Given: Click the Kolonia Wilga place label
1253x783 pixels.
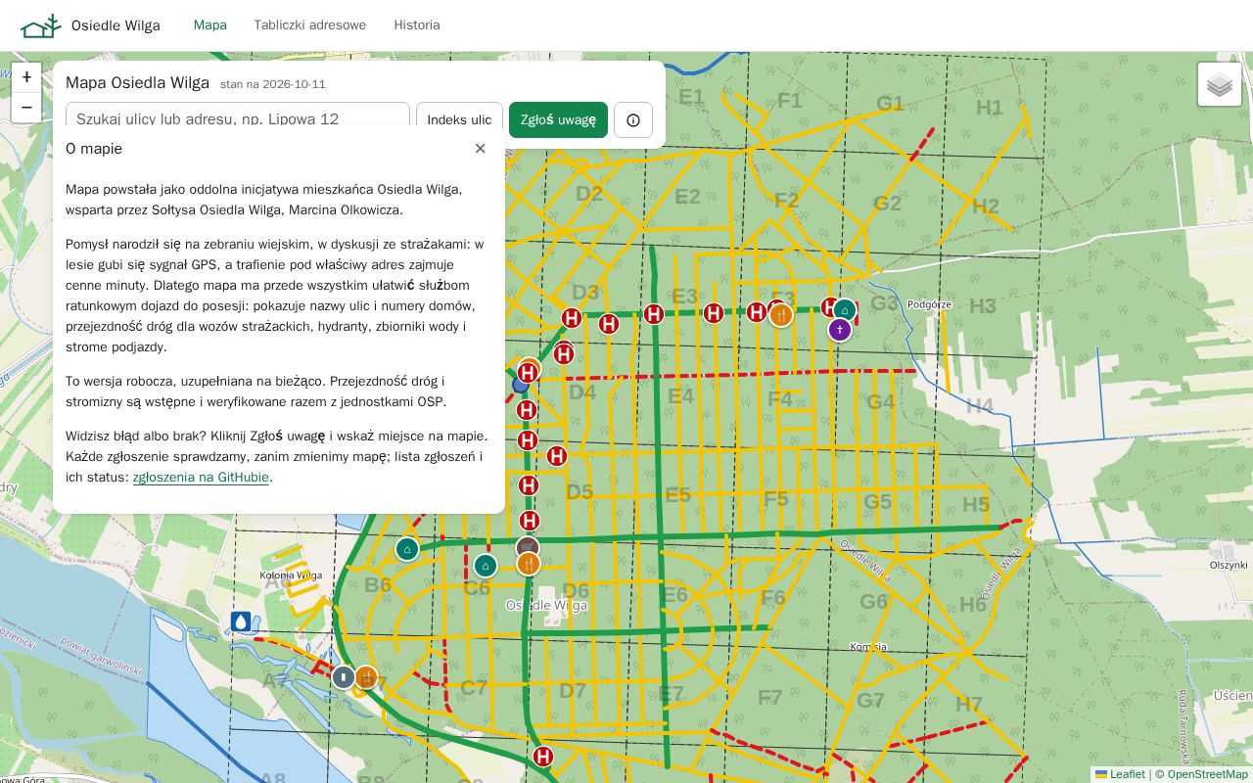Looking at the screenshot, I should click(291, 576).
